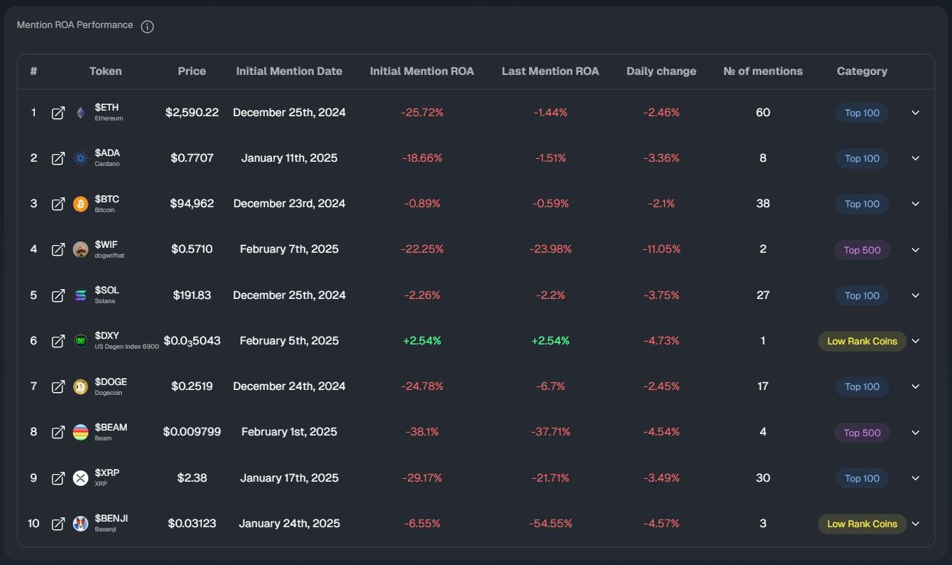Image resolution: width=952 pixels, height=565 pixels.
Task: Click Low Rank Coins badge for $BENJI
Action: 862,524
